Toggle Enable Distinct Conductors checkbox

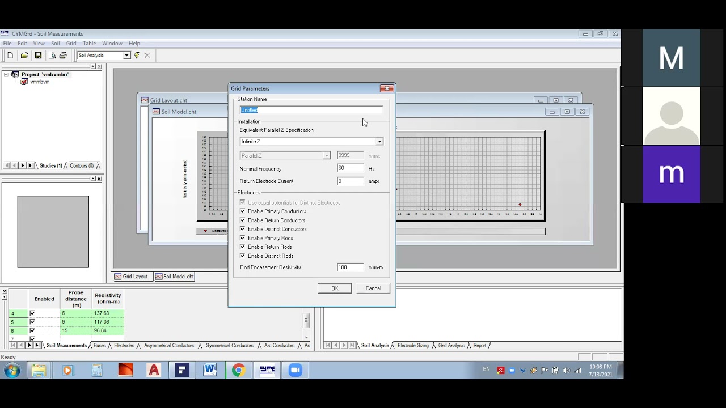pyautogui.click(x=243, y=229)
